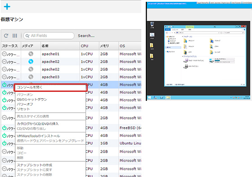Select パワーオフ in the context menu
The width and height of the screenshot is (252, 177).
coord(25,104)
